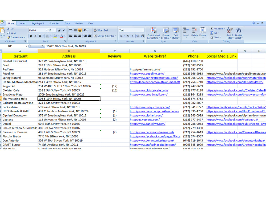
Task: Click Merge & Center
Action: [x=104, y=36]
